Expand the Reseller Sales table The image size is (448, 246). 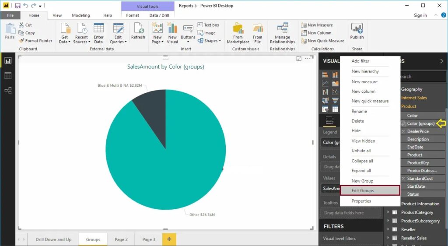pos(388,238)
